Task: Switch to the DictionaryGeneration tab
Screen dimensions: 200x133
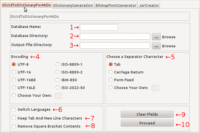Action: tap(73, 5)
